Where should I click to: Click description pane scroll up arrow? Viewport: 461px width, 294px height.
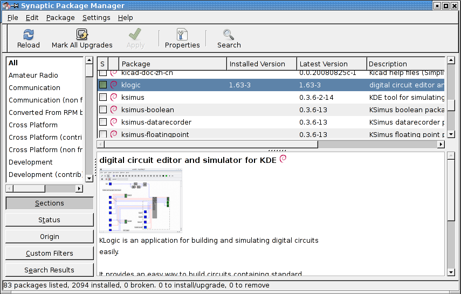451,156
